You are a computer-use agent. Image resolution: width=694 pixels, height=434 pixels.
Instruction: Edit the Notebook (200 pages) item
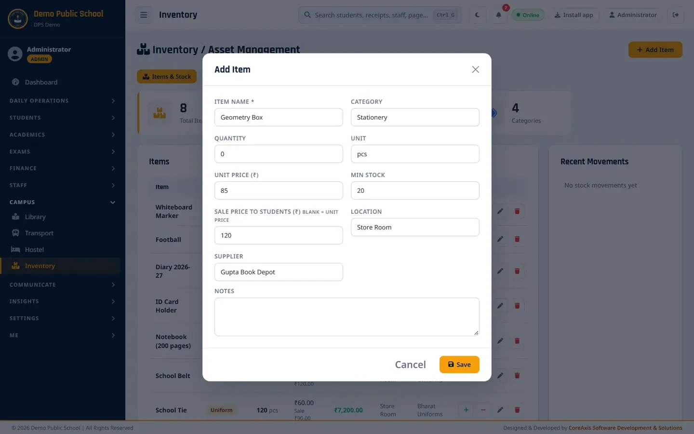[500, 341]
